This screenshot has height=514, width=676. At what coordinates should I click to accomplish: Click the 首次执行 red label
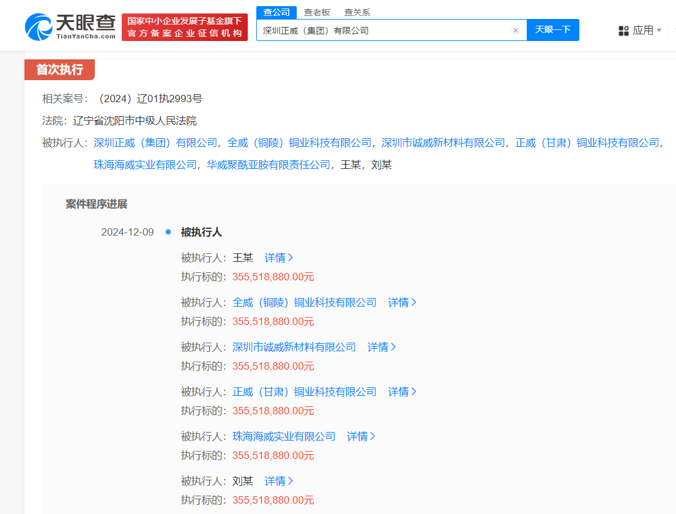click(x=59, y=70)
